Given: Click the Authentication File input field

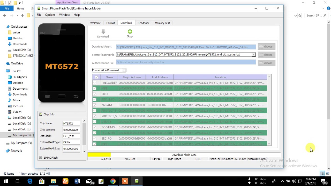Looking at the screenshot, I should pyautogui.click(x=186, y=62).
